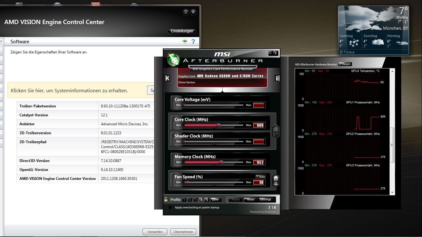The height and width of the screenshot is (237, 422).
Task: Click the Fan Speed slider
Action: (213, 182)
